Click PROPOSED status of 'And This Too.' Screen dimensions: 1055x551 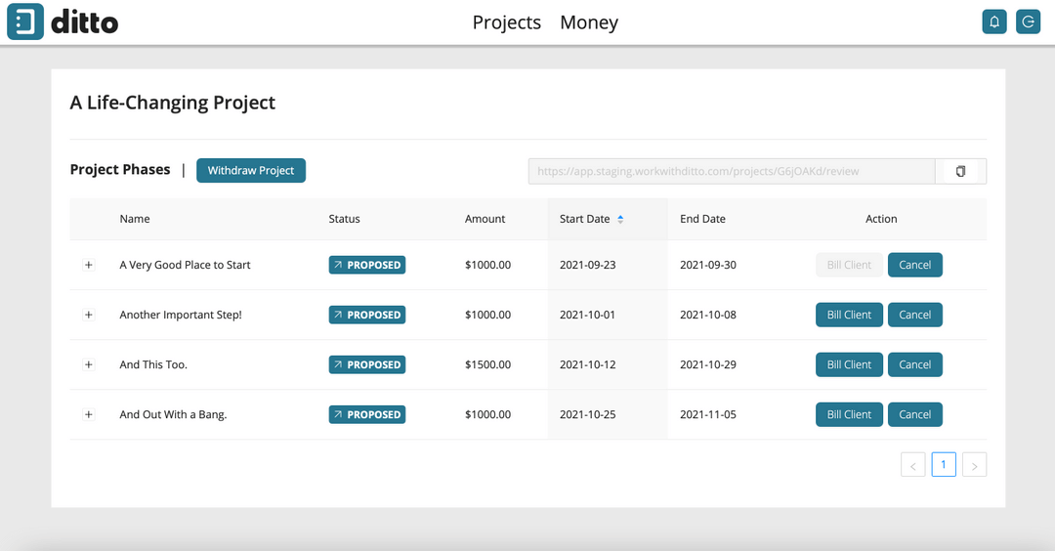[x=366, y=364]
